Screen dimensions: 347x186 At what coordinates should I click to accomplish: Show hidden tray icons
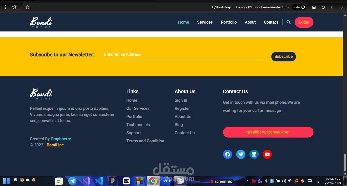point(248,181)
